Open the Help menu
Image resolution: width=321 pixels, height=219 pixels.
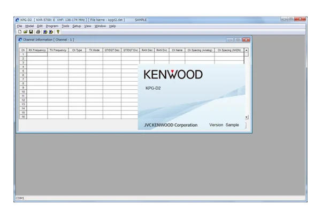coord(112,26)
